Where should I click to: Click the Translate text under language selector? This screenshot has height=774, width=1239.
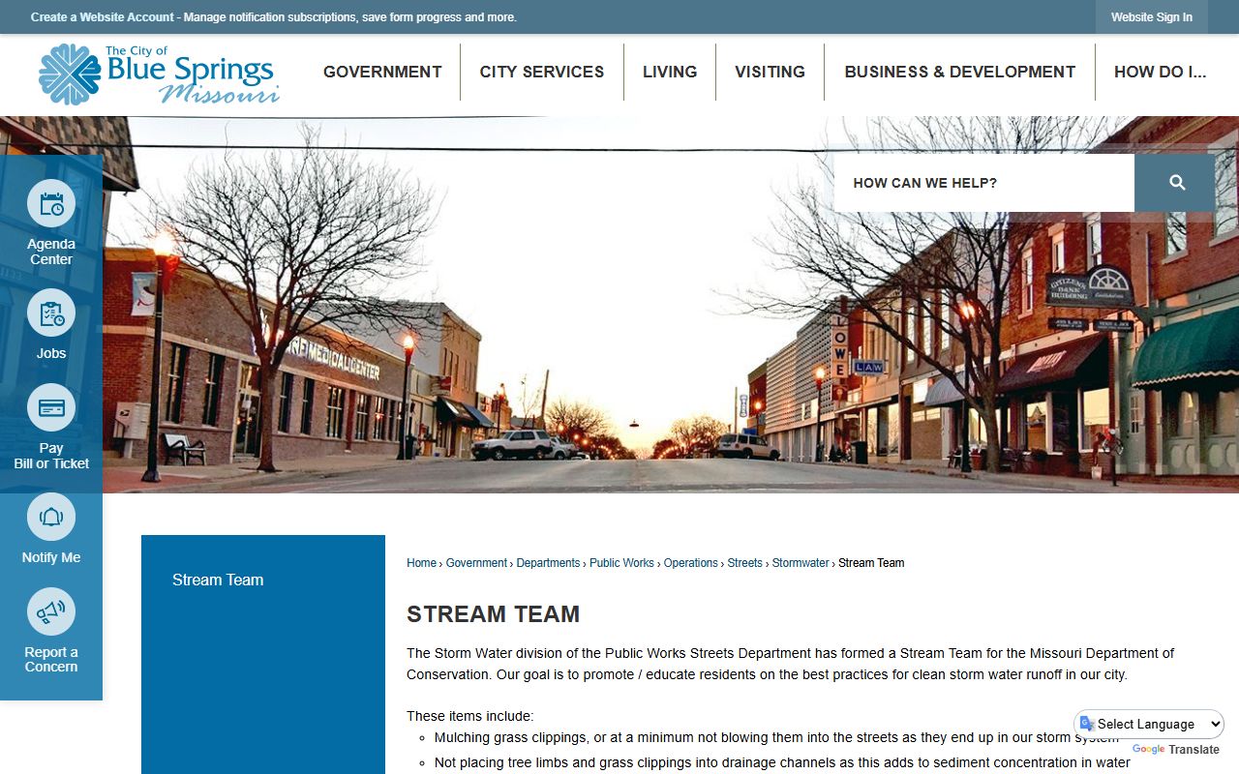[x=1194, y=750]
